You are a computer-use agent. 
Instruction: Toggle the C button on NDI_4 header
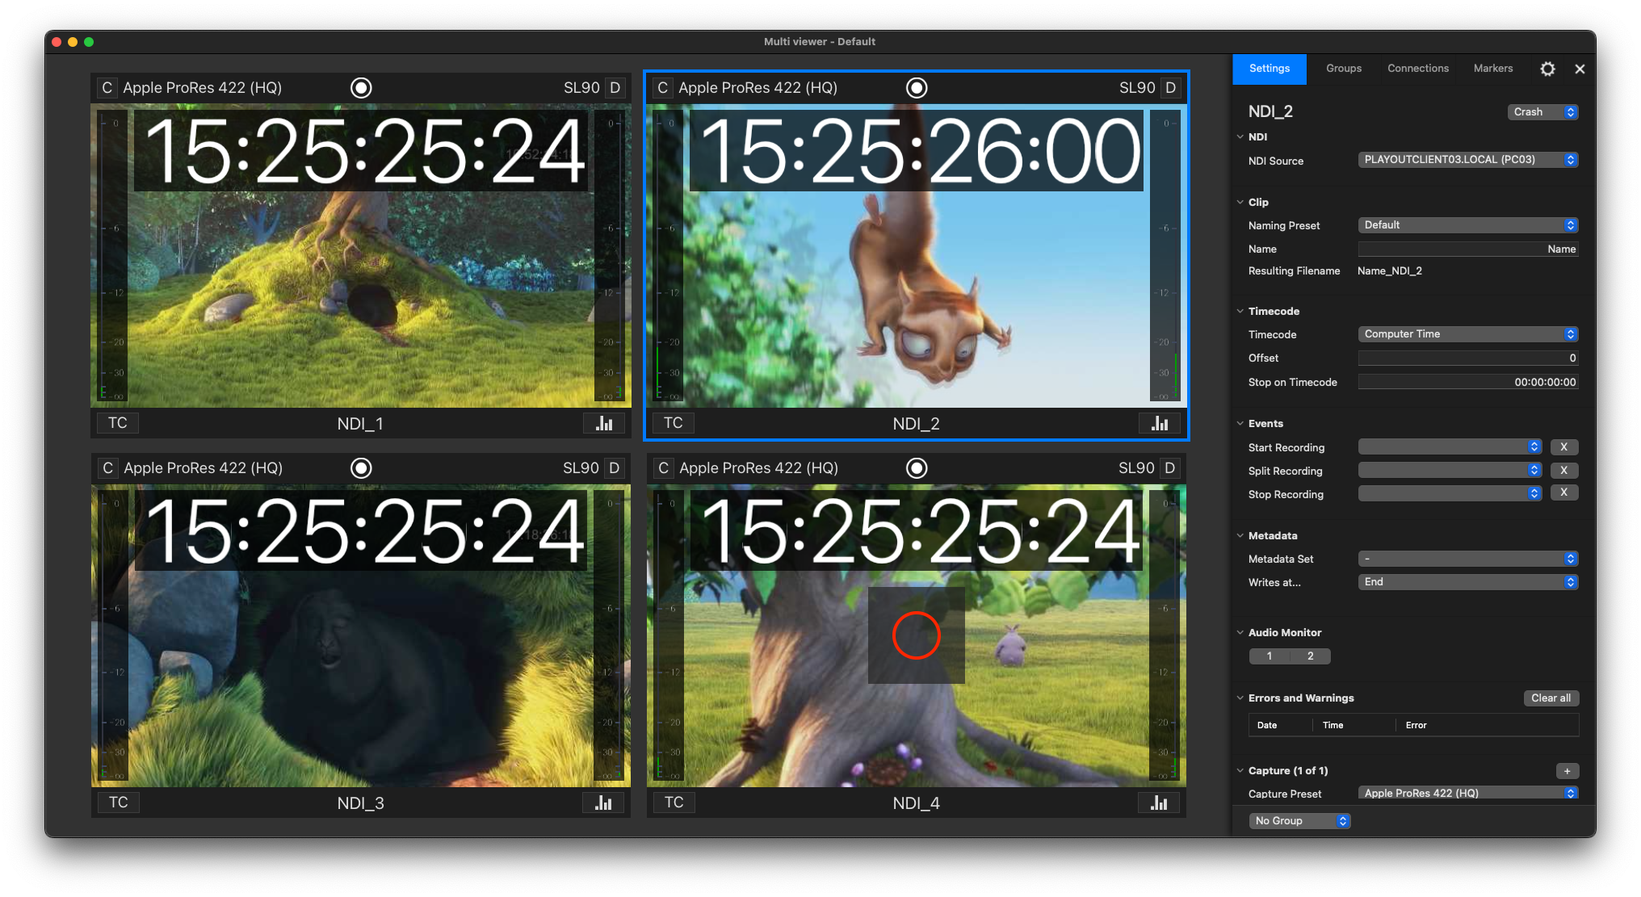663,468
